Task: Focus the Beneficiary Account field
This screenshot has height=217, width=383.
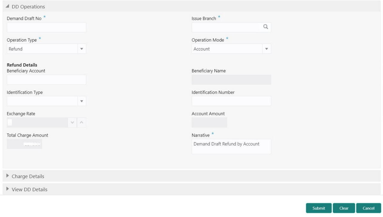Action: tap(46, 80)
